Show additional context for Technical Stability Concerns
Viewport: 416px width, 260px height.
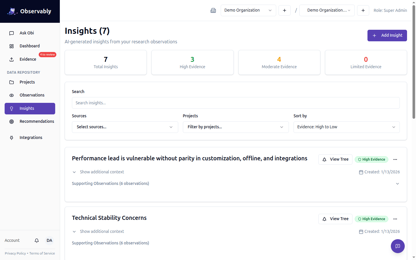tap(102, 231)
